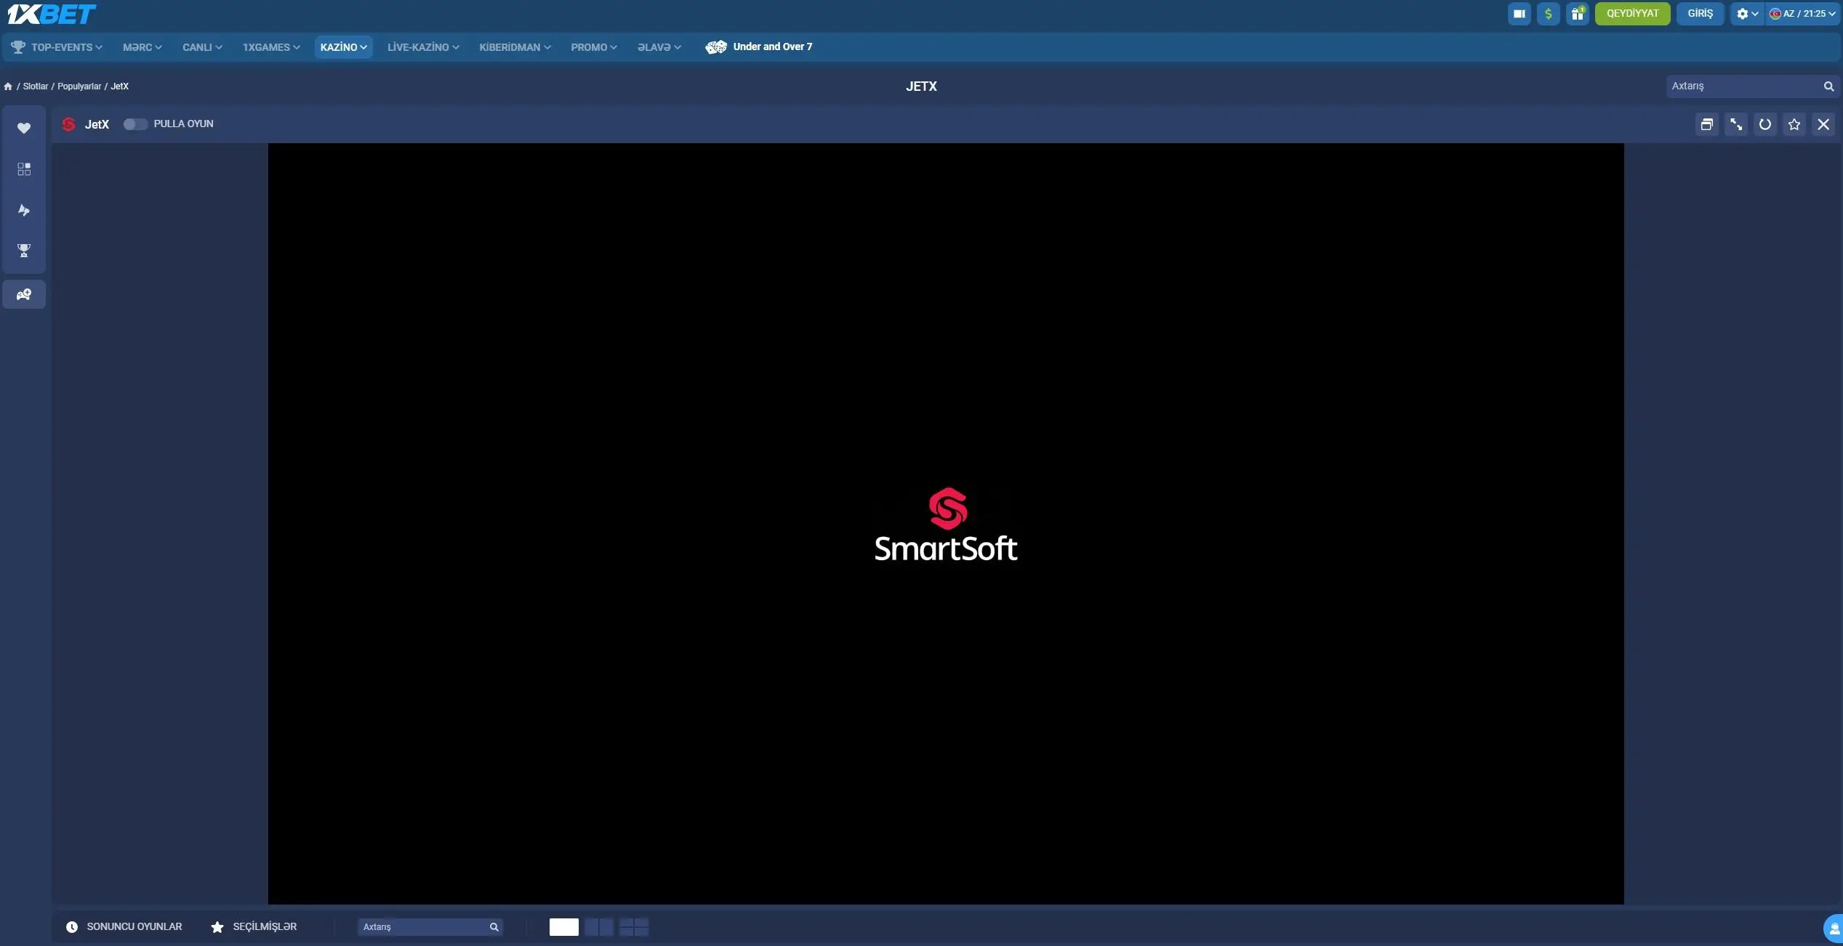
Task: Select single-window layout option
Action: click(563, 927)
